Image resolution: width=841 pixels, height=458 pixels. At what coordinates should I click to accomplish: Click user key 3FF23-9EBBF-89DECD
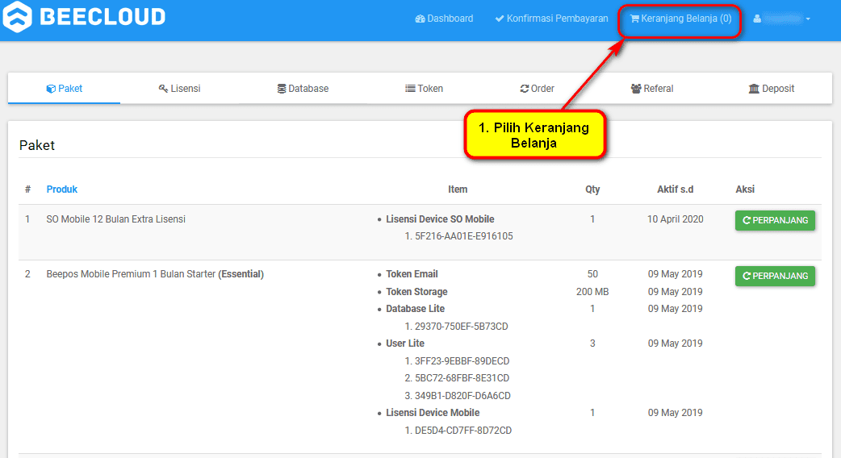tap(462, 361)
